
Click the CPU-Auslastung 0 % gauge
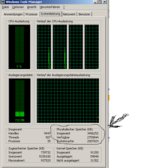(19, 47)
